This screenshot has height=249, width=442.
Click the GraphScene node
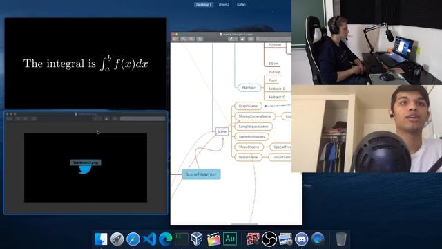tap(248, 106)
